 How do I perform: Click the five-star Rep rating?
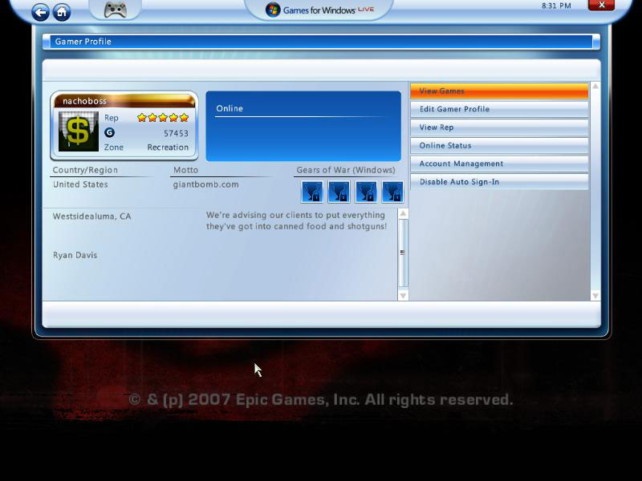[163, 118]
